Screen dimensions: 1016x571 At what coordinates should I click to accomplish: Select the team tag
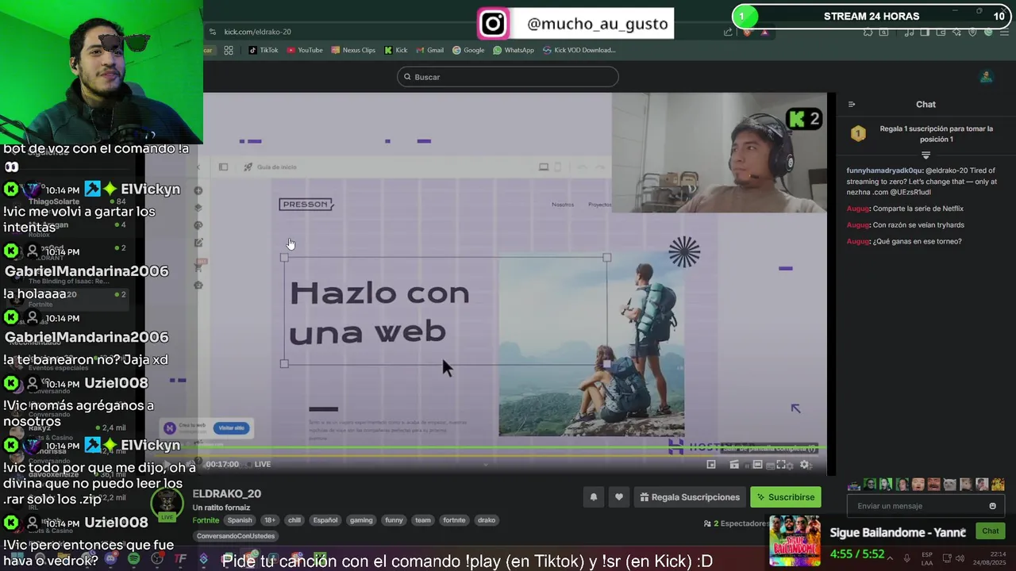423,520
